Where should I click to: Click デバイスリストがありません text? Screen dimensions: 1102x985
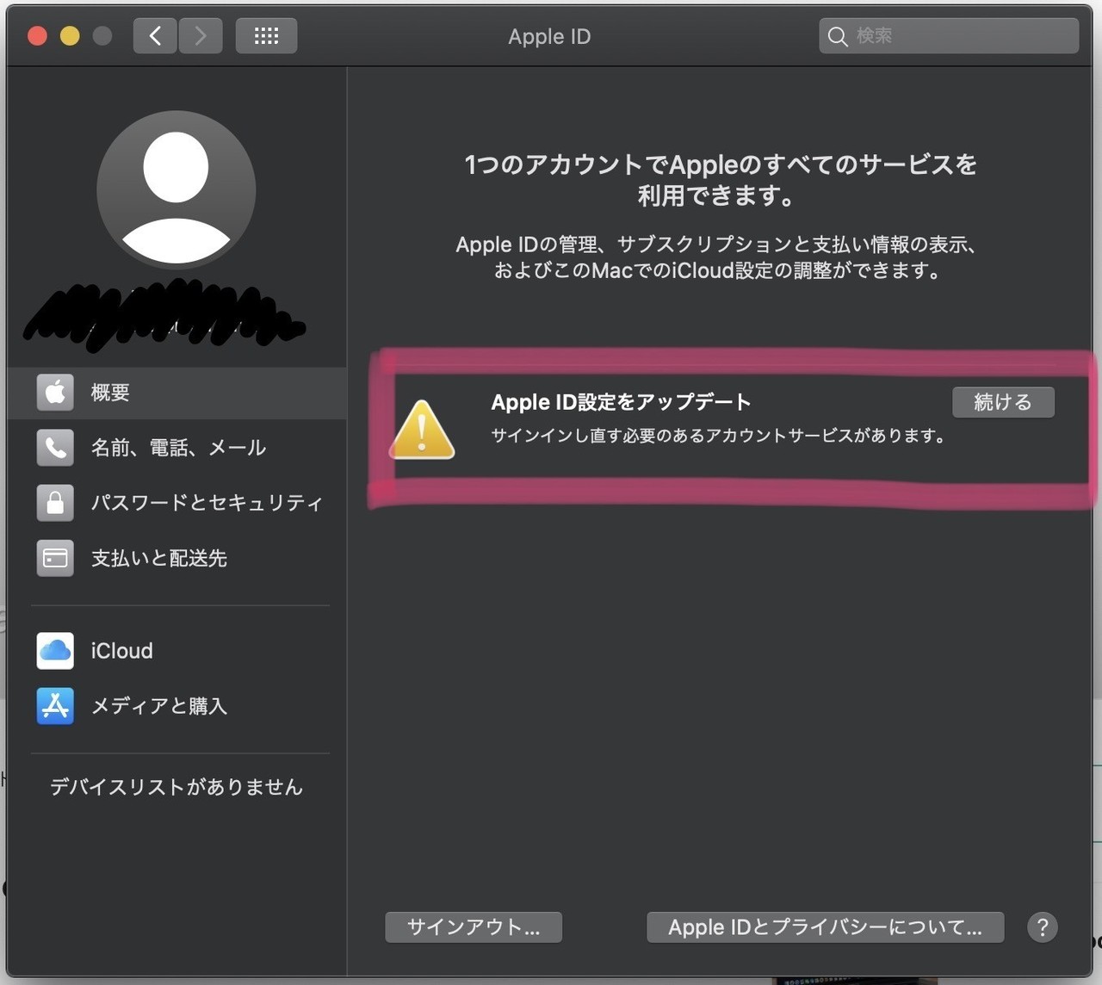coord(176,787)
